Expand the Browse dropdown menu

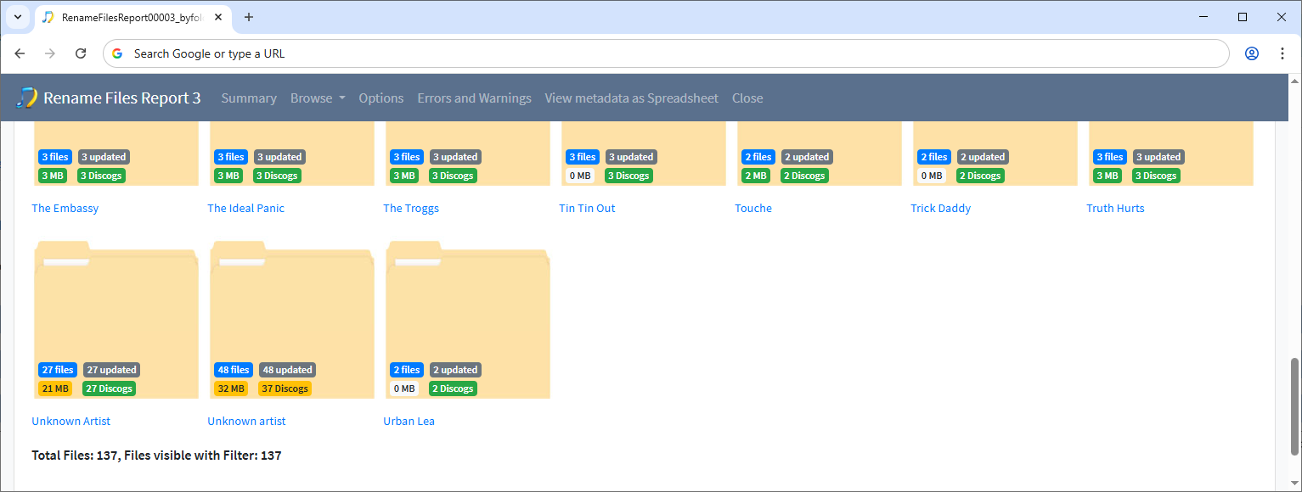318,98
